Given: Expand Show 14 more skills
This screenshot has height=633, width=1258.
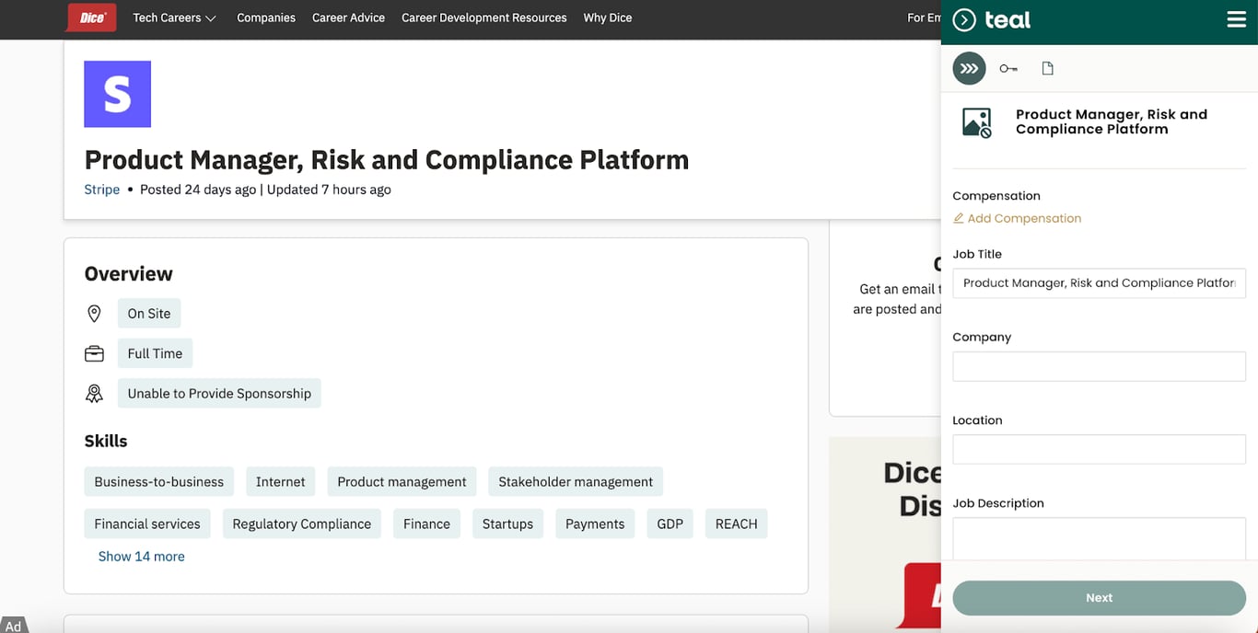Looking at the screenshot, I should (141, 557).
